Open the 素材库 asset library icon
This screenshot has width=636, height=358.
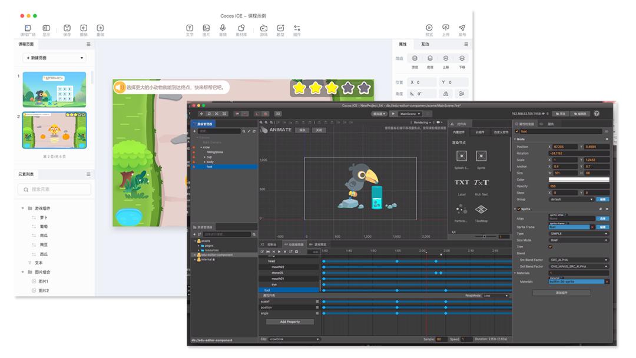click(241, 28)
